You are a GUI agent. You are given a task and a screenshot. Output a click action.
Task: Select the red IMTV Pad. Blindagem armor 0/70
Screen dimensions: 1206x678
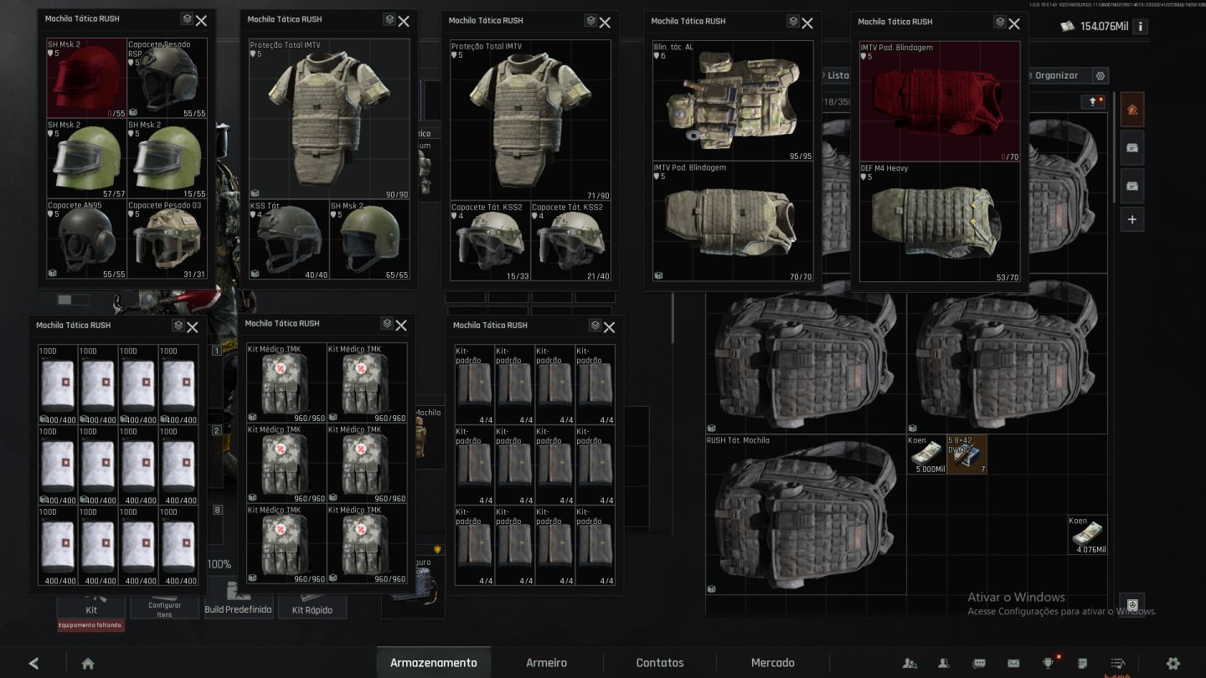pyautogui.click(x=940, y=101)
